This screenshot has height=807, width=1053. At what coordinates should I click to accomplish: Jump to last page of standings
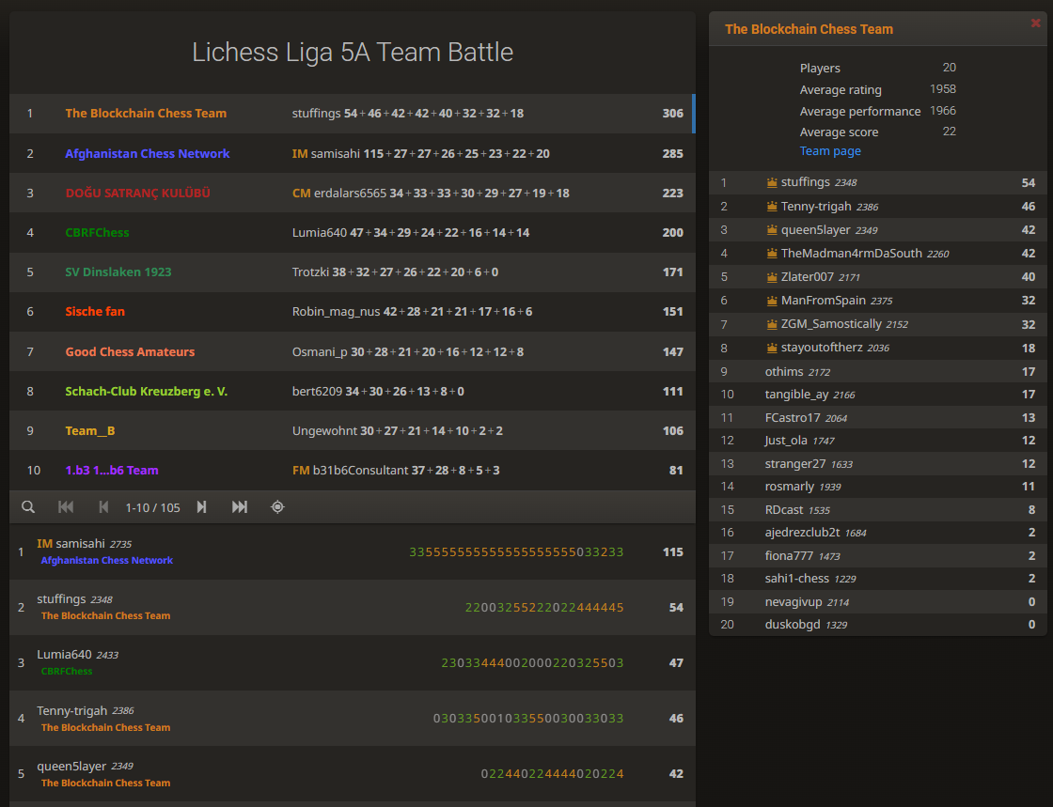[240, 507]
